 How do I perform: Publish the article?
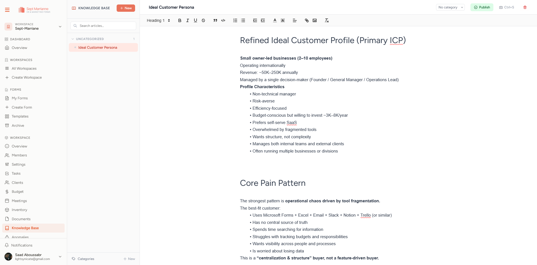pyautogui.click(x=482, y=7)
